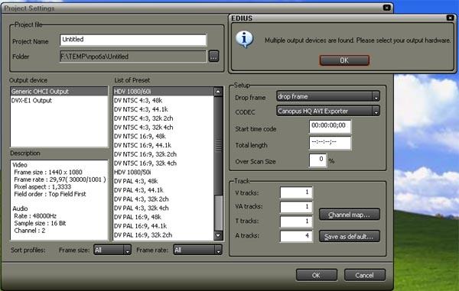Choose DV PAL 4:3, 48k preset

[164, 181]
